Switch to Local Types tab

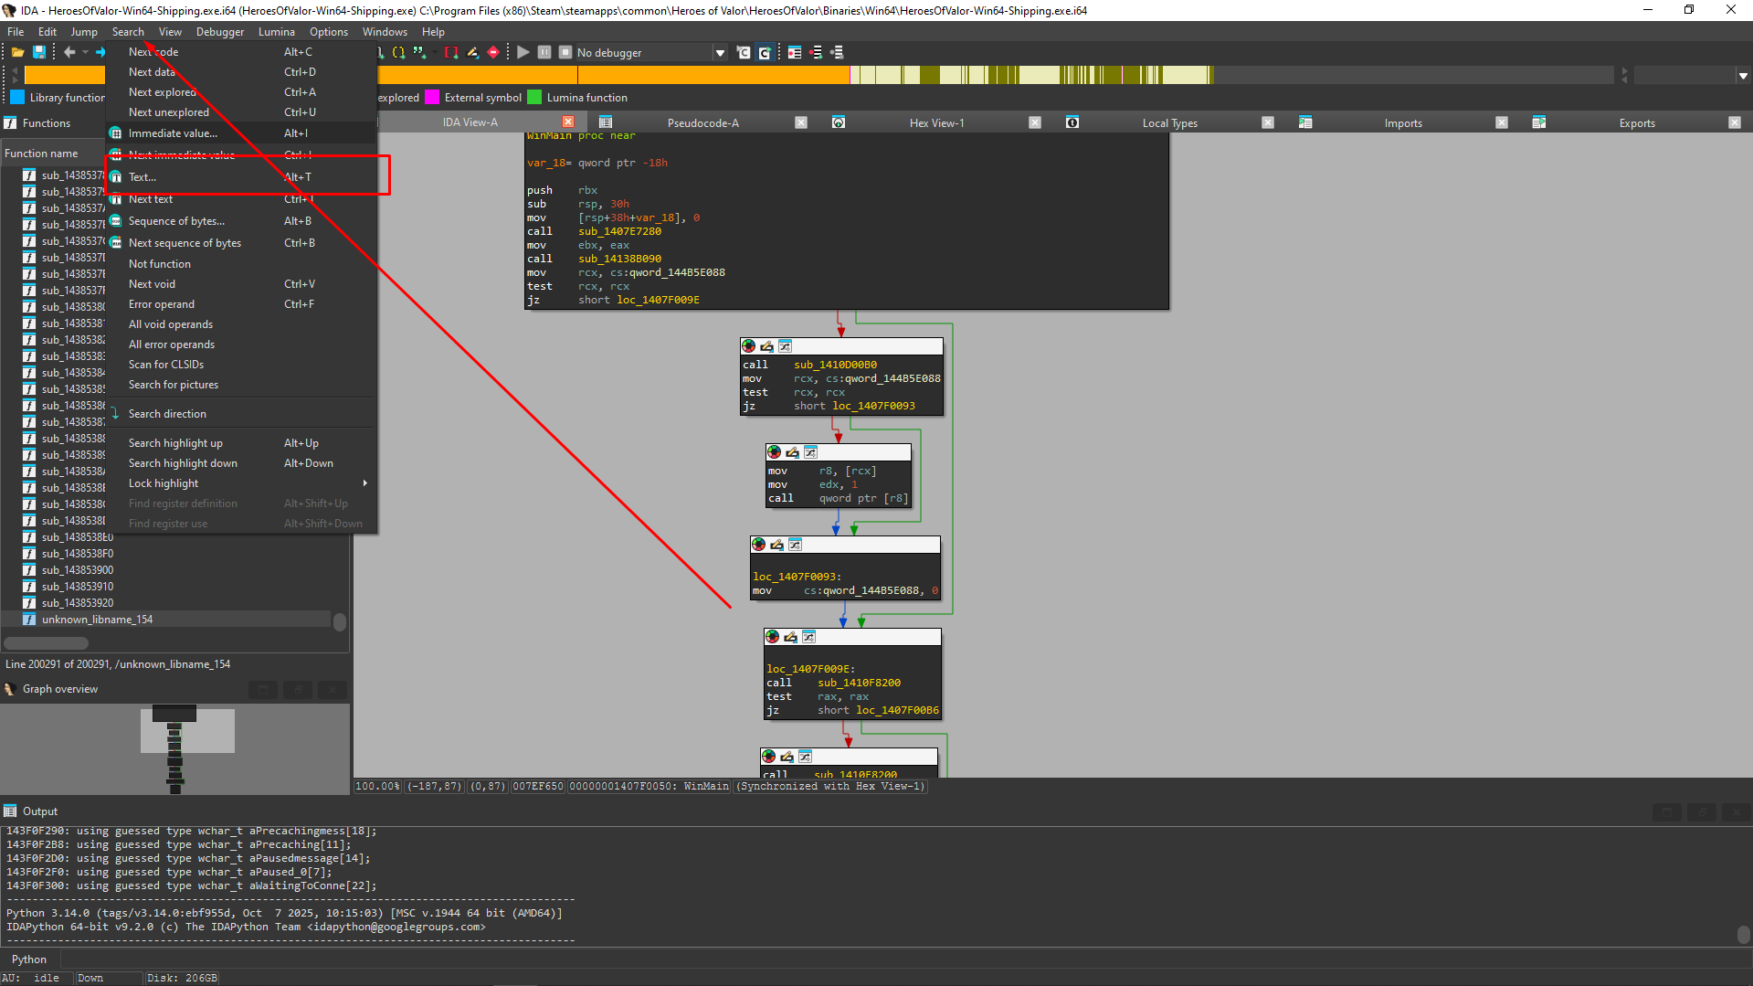click(x=1169, y=123)
